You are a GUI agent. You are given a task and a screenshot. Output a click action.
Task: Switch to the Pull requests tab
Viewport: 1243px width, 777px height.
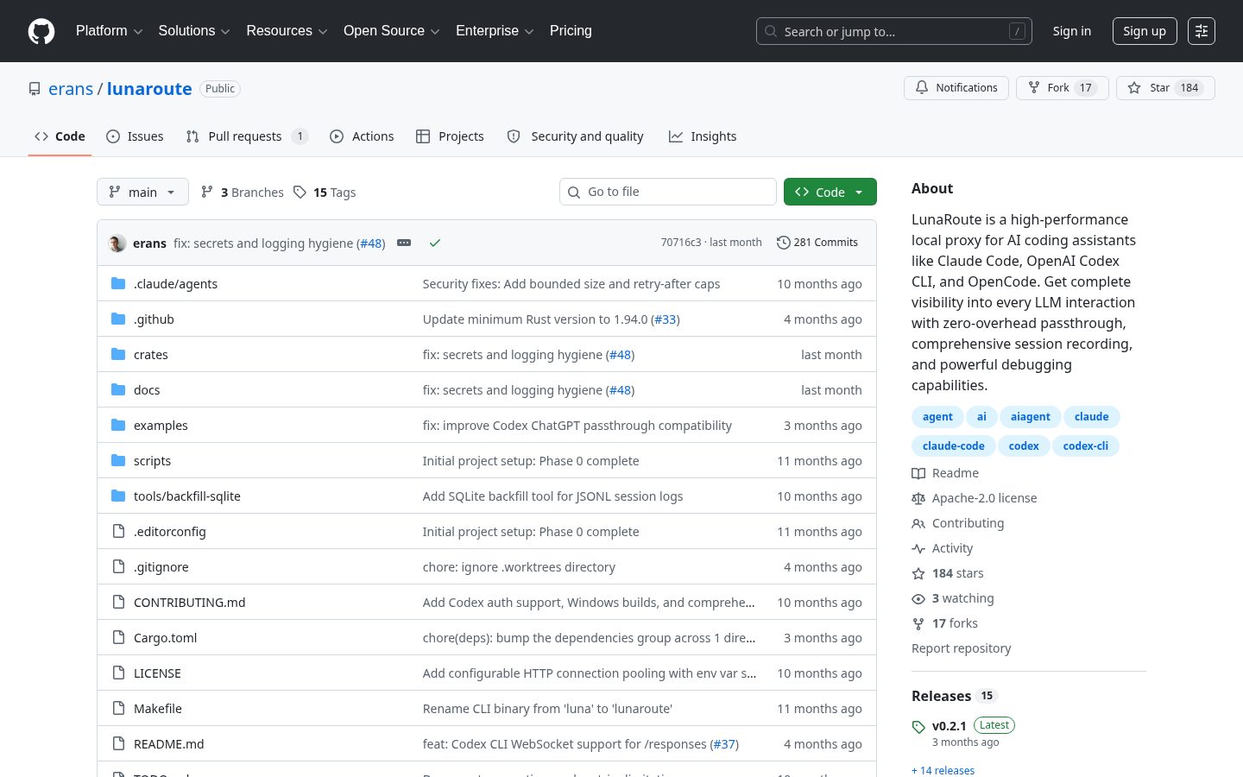tap(247, 136)
